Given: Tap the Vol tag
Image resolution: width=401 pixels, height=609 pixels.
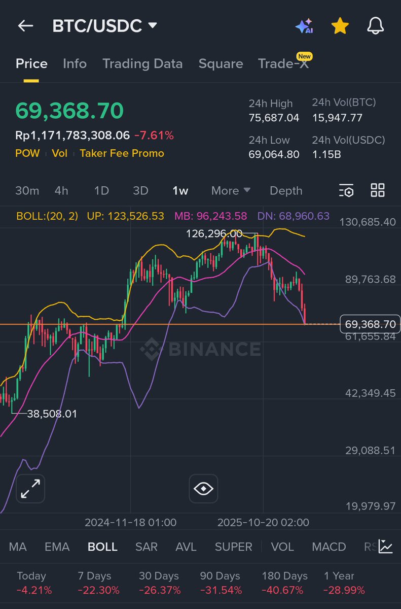Looking at the screenshot, I should click(x=60, y=153).
